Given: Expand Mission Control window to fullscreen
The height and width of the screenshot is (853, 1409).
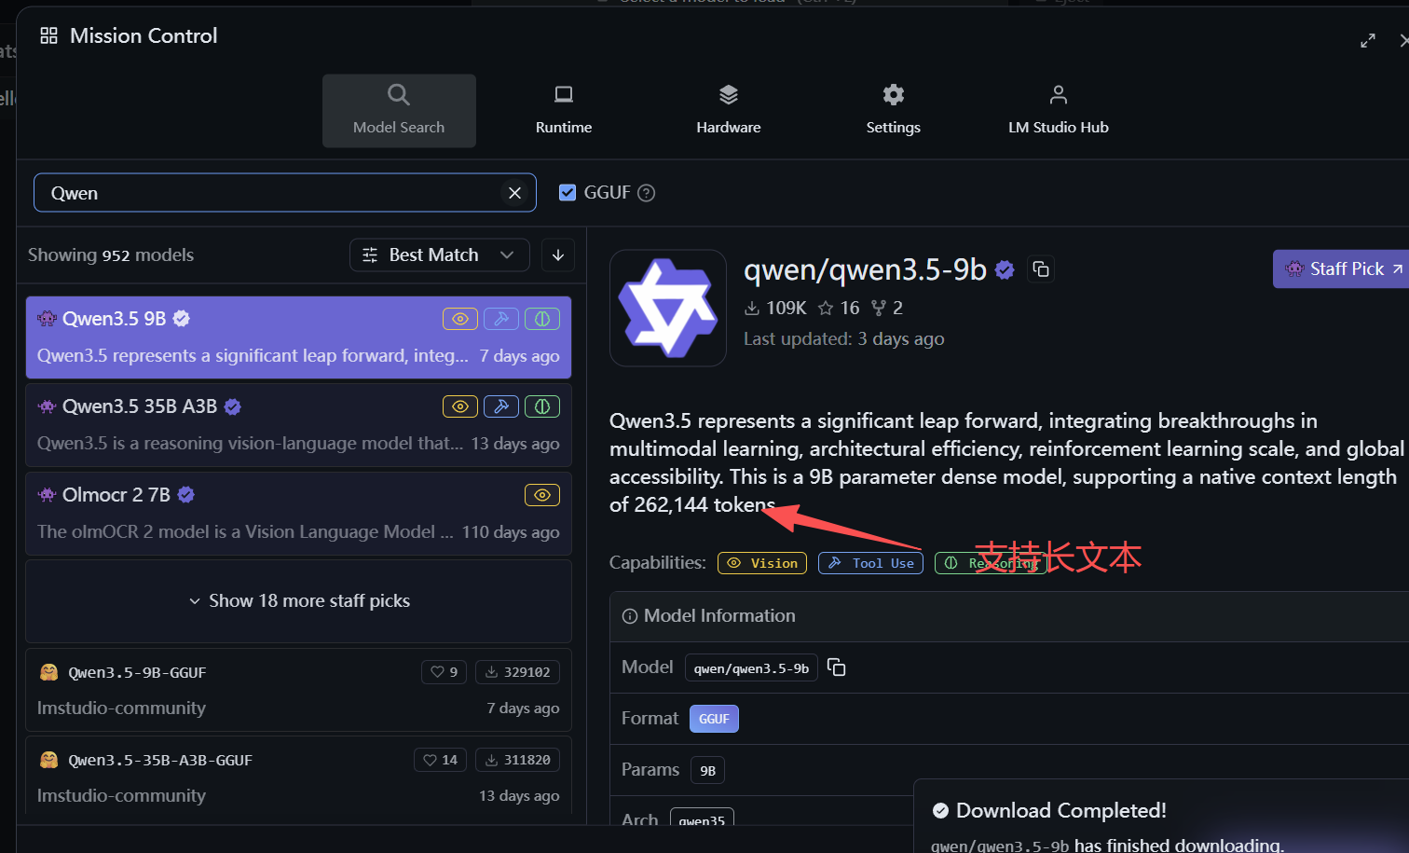Looking at the screenshot, I should point(1368,40).
